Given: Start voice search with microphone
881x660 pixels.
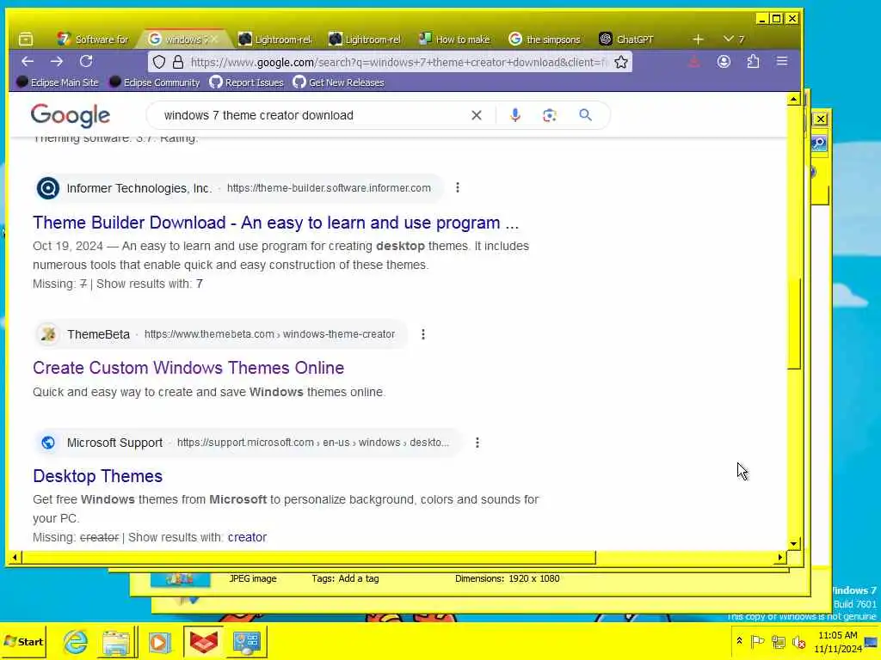Looking at the screenshot, I should (x=515, y=115).
